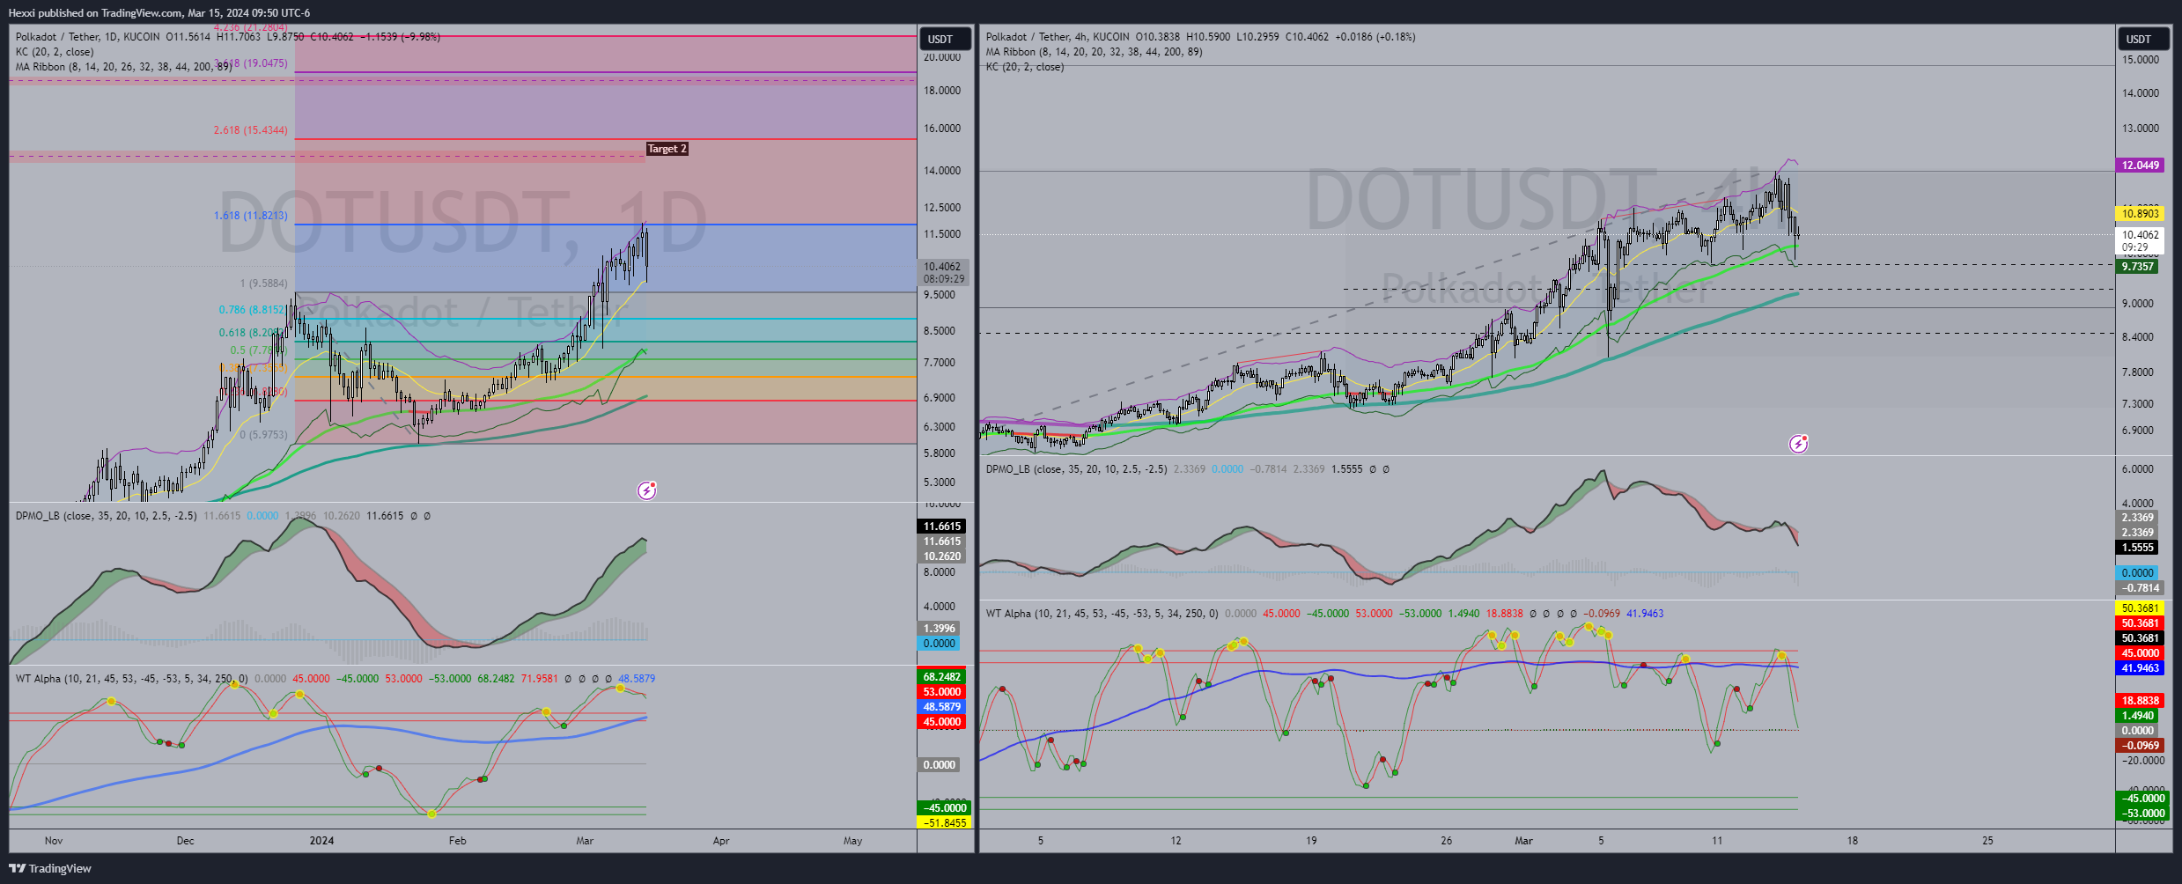
Task: Select MA Ribbon indicator legend on 4h chart
Action: (x=1095, y=52)
